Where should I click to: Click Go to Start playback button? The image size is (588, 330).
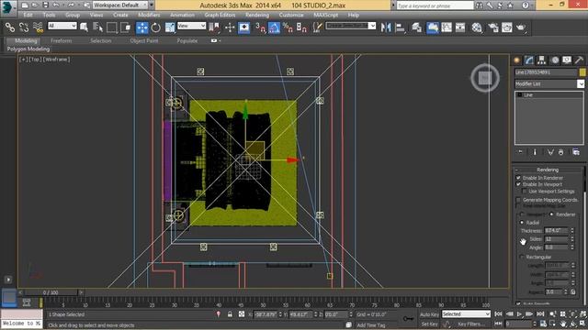pos(498,314)
